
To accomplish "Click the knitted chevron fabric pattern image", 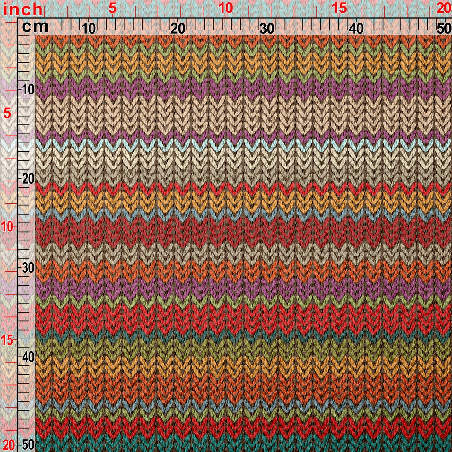I will pos(244,244).
